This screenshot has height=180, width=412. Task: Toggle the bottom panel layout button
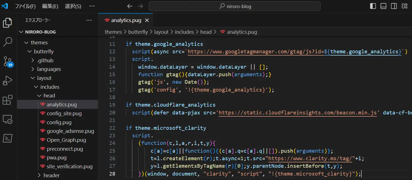click(x=383, y=6)
